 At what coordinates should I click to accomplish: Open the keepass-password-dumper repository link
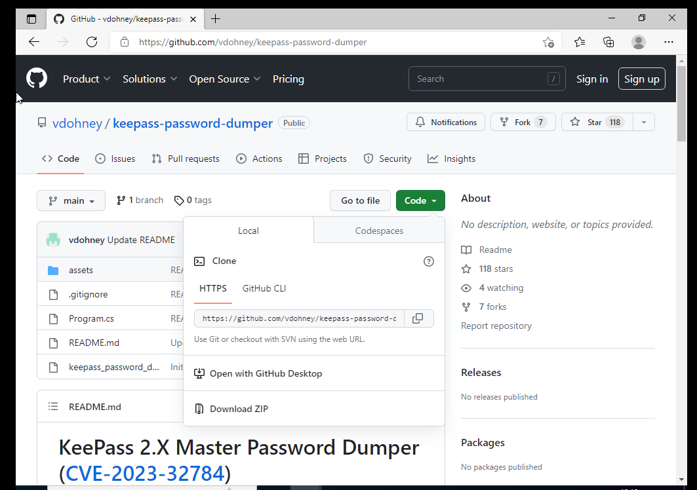coord(193,123)
